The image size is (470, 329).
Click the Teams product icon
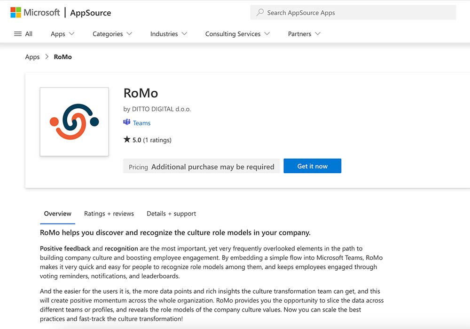(127, 122)
